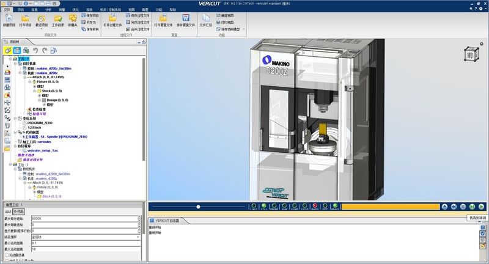Image resolution: width=489 pixels, height=264 pixels.
Task: Collapse the 工位 : 1 tree node
Action: point(10,59)
